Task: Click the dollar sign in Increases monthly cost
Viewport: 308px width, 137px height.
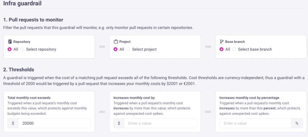Action: 119,123
